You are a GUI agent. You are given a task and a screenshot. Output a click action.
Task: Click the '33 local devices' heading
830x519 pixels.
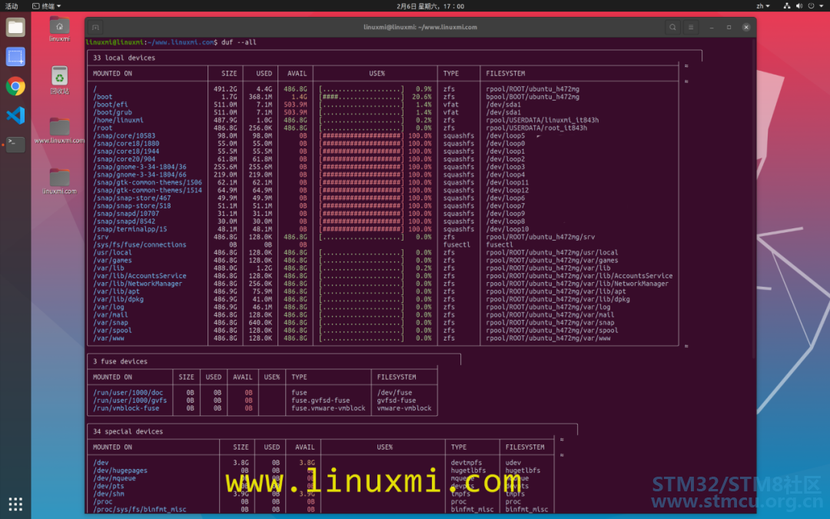(x=124, y=58)
